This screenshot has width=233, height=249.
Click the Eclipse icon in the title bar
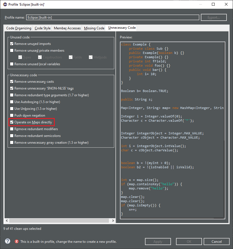pos(5,4)
